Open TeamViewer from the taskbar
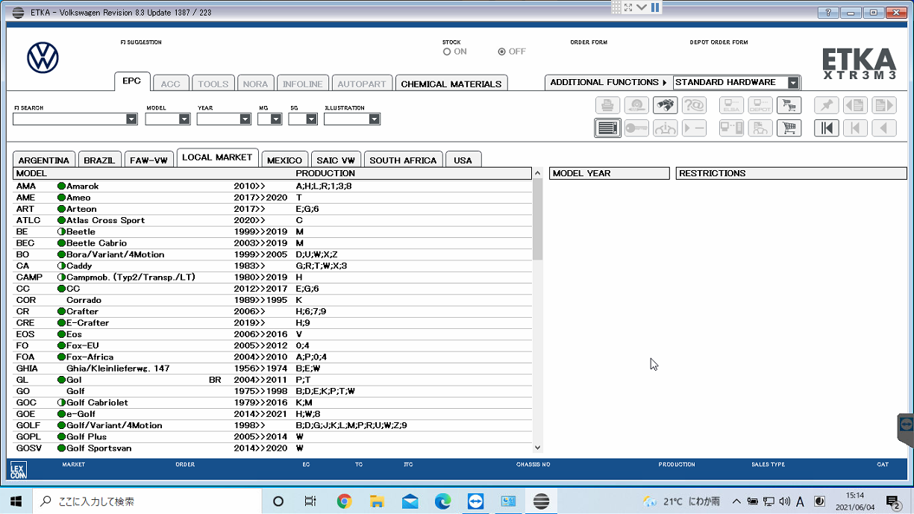 [475, 501]
